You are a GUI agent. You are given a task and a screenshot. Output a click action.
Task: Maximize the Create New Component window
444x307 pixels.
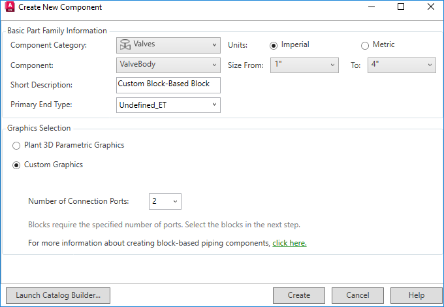[401, 7]
